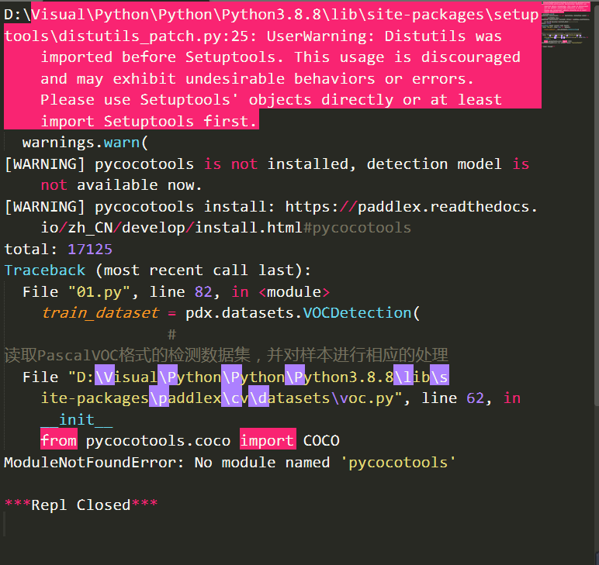Click the italic 'train_dataset' variable
The image size is (599, 565).
pos(100,313)
